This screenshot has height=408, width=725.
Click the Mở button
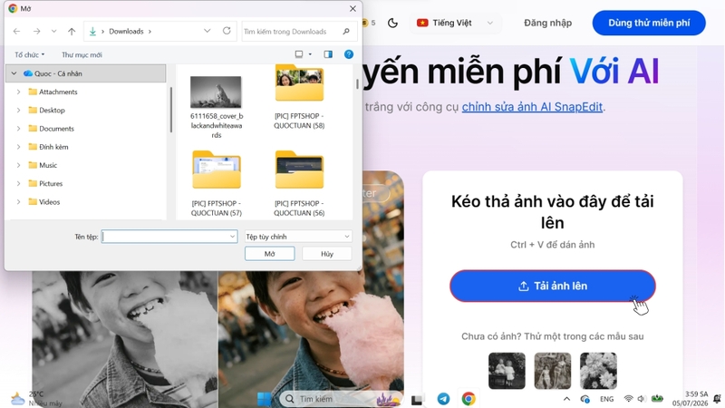tap(269, 254)
